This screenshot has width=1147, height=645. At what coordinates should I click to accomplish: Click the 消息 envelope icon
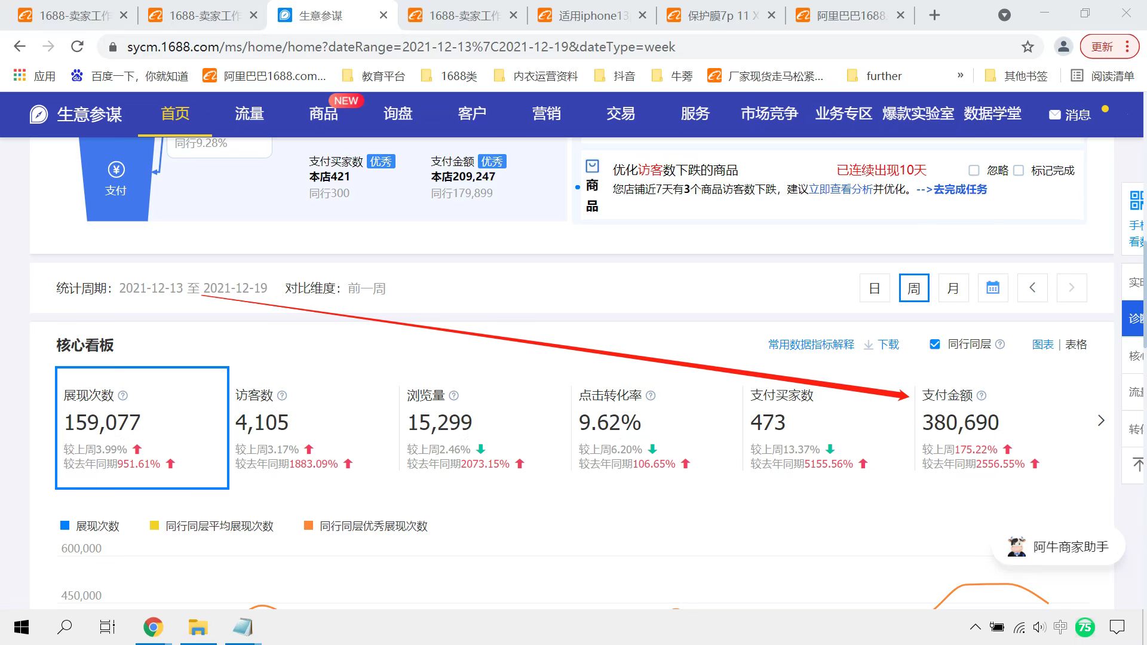(1055, 115)
